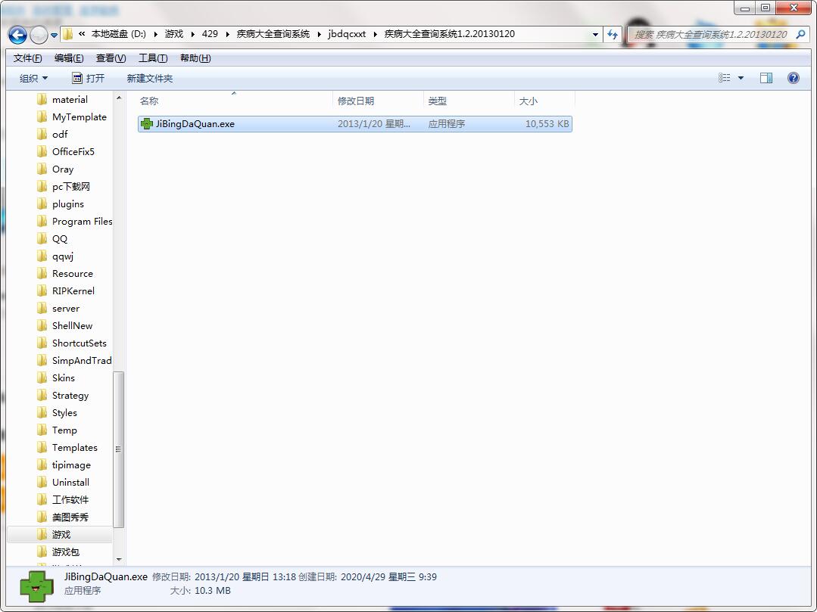Select the ShellNew folder

[72, 326]
